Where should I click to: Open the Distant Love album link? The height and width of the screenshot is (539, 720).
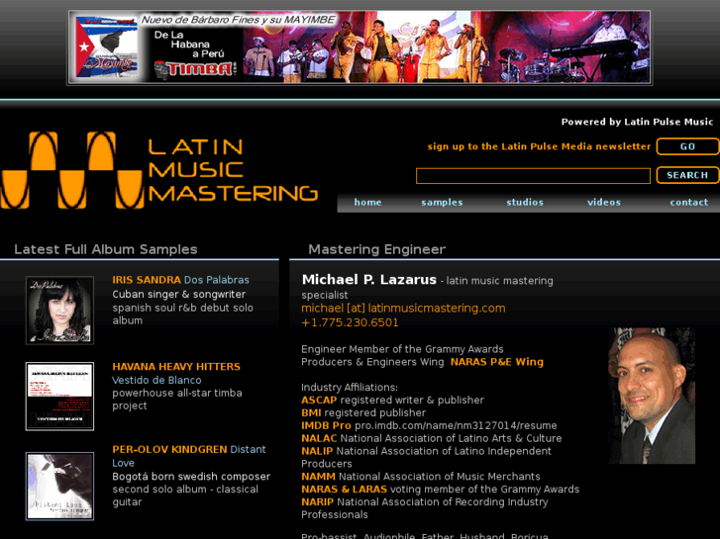[x=189, y=456]
